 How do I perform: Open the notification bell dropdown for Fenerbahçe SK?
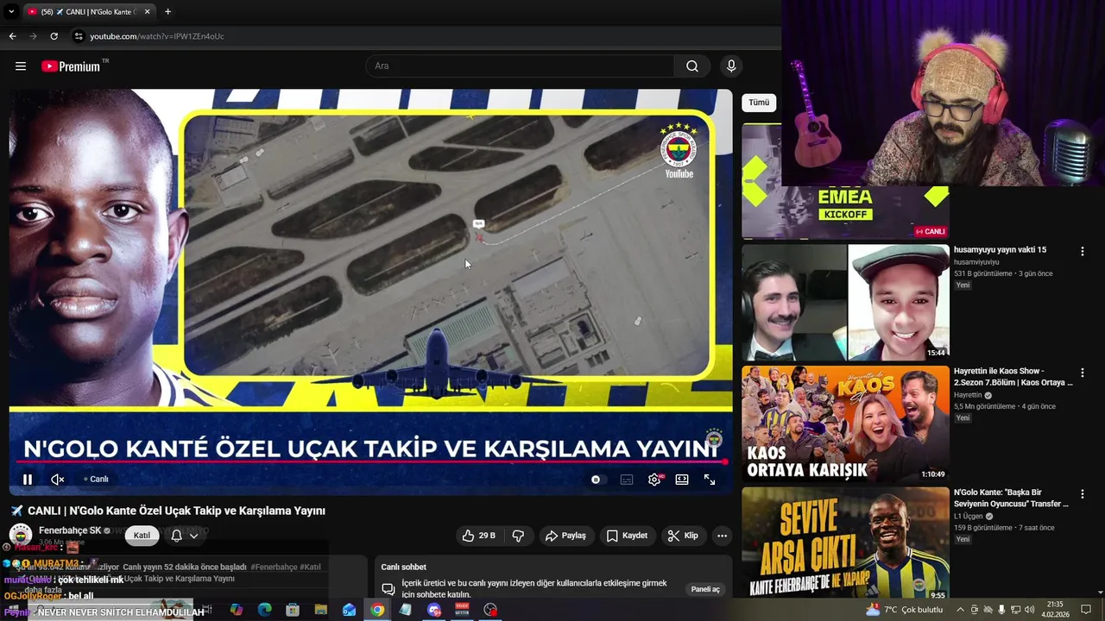(185, 536)
